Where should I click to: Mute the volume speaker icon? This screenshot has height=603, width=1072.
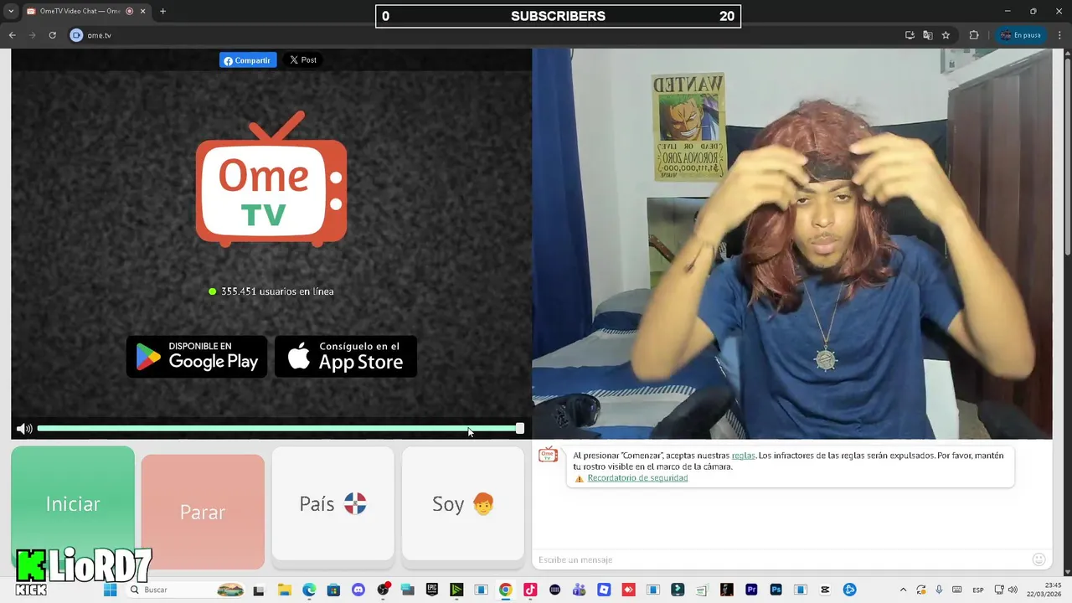click(x=23, y=429)
